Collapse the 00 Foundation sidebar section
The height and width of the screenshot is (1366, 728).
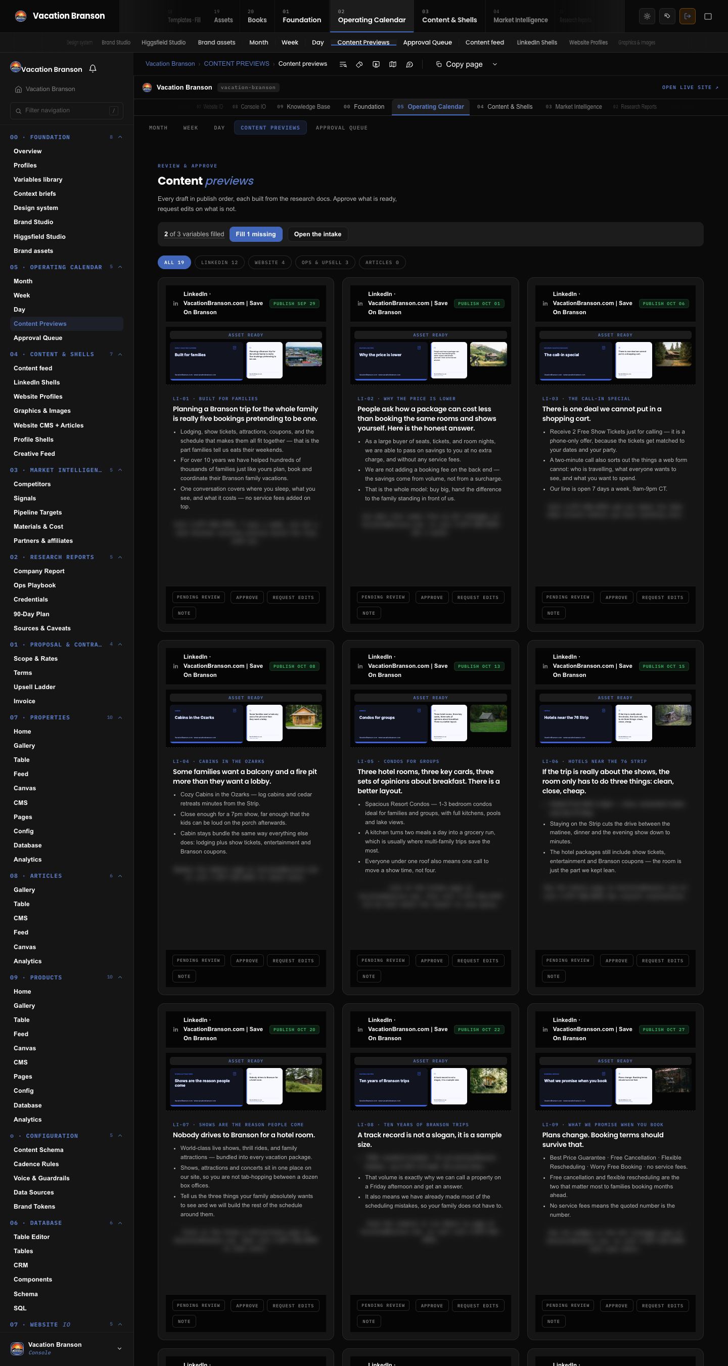[120, 137]
